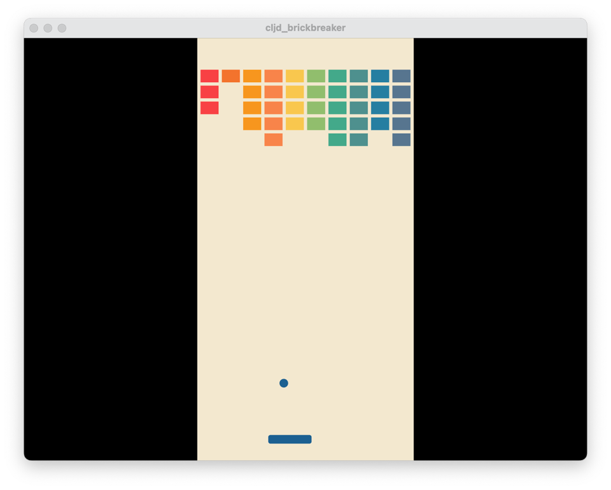The width and height of the screenshot is (611, 490).
Task: Select the lowest light green brick in its column
Action: (316, 124)
